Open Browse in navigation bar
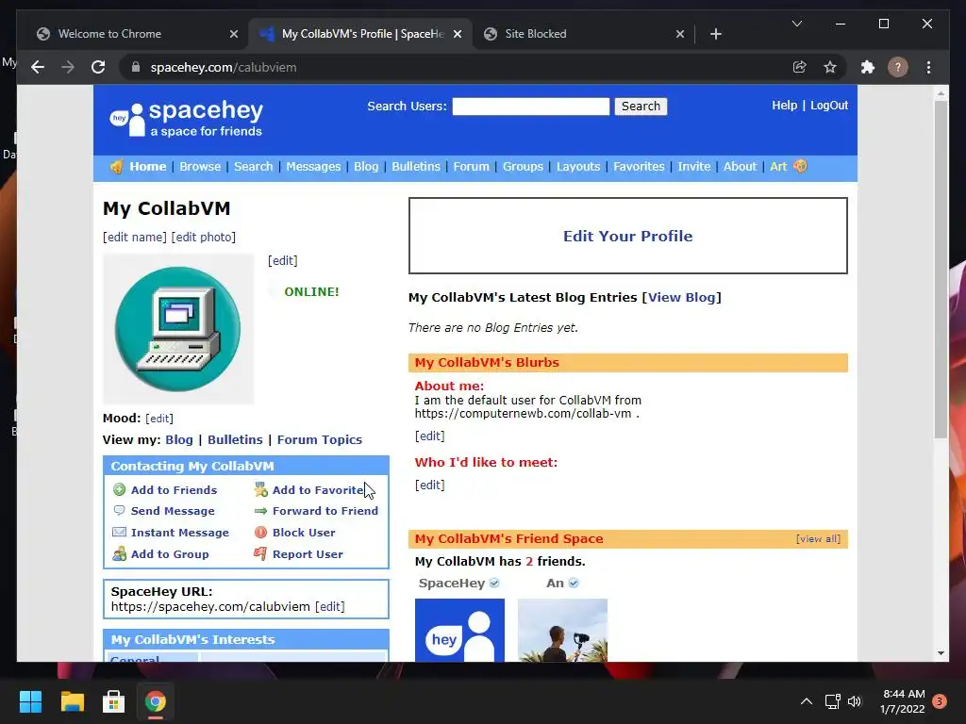 pos(200,166)
